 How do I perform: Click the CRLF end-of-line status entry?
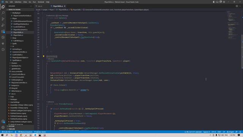coord(219,132)
